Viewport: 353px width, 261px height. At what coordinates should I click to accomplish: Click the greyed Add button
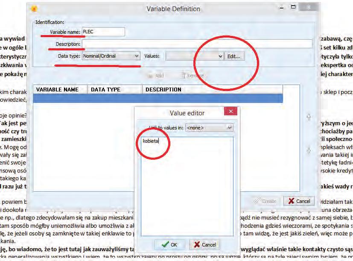(156, 76)
